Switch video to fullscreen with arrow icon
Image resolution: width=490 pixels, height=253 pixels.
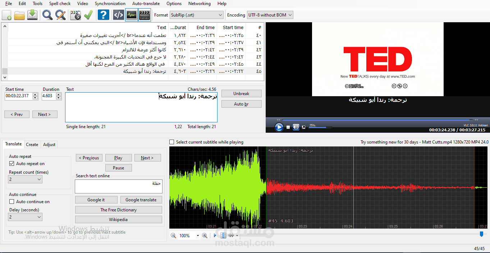pos(303,127)
